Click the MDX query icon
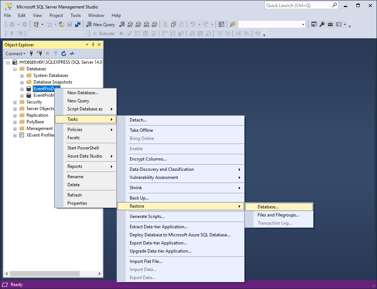The image size is (377, 289). coord(130,25)
